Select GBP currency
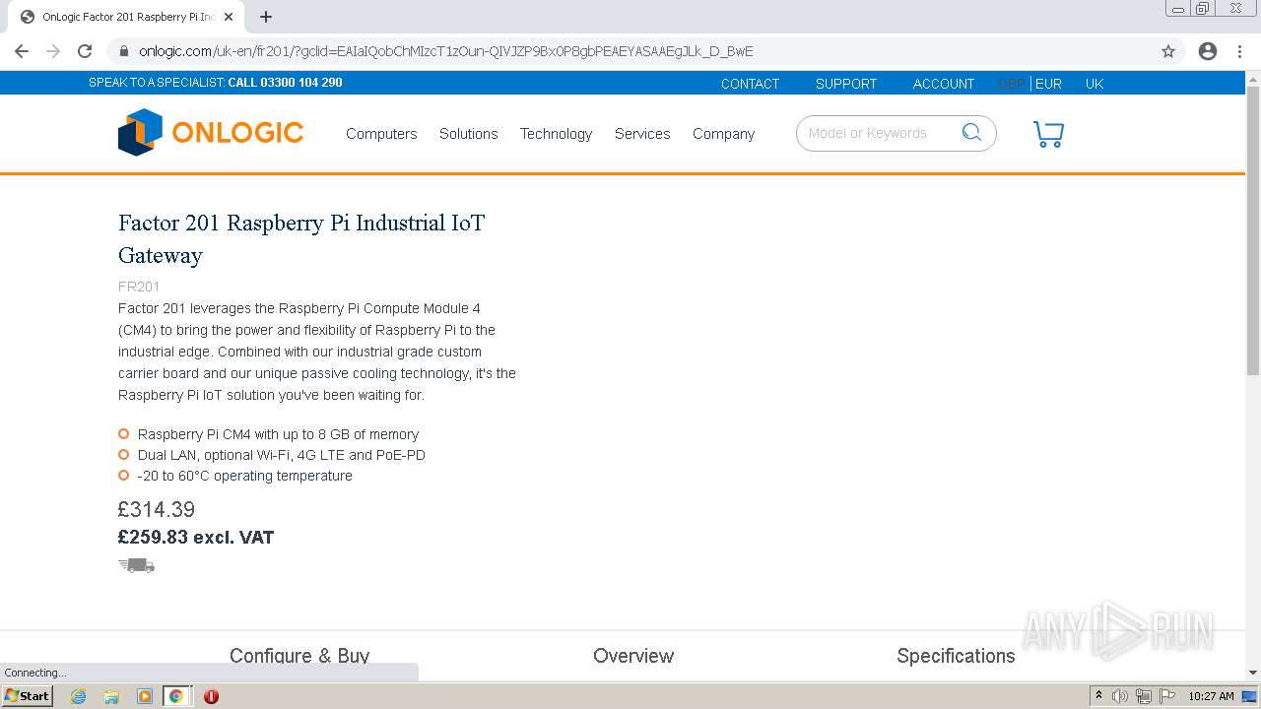 tap(1012, 84)
